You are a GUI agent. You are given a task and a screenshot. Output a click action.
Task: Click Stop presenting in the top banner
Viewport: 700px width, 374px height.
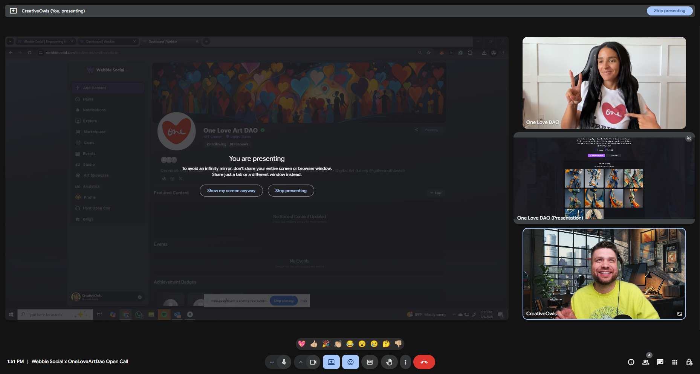coord(669,11)
